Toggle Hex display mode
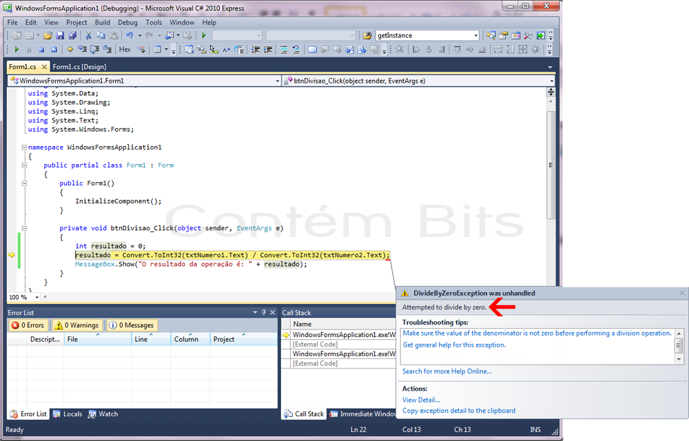 125,50
